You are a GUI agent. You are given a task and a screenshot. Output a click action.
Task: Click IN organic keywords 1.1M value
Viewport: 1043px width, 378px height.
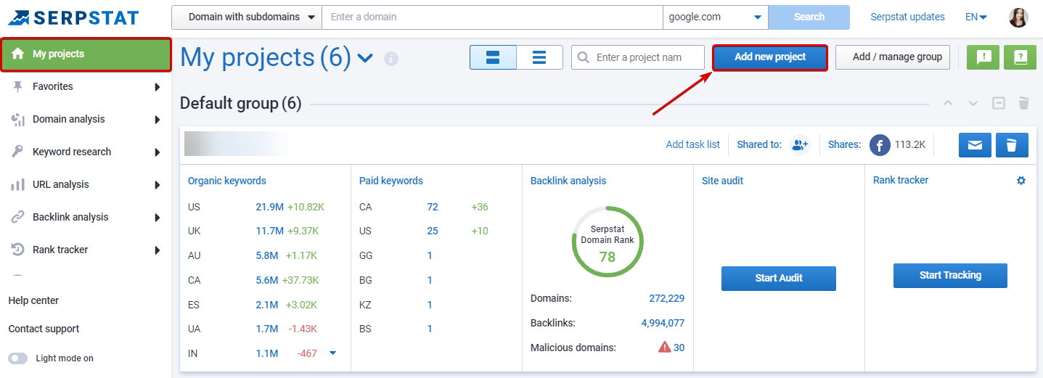pos(267,353)
